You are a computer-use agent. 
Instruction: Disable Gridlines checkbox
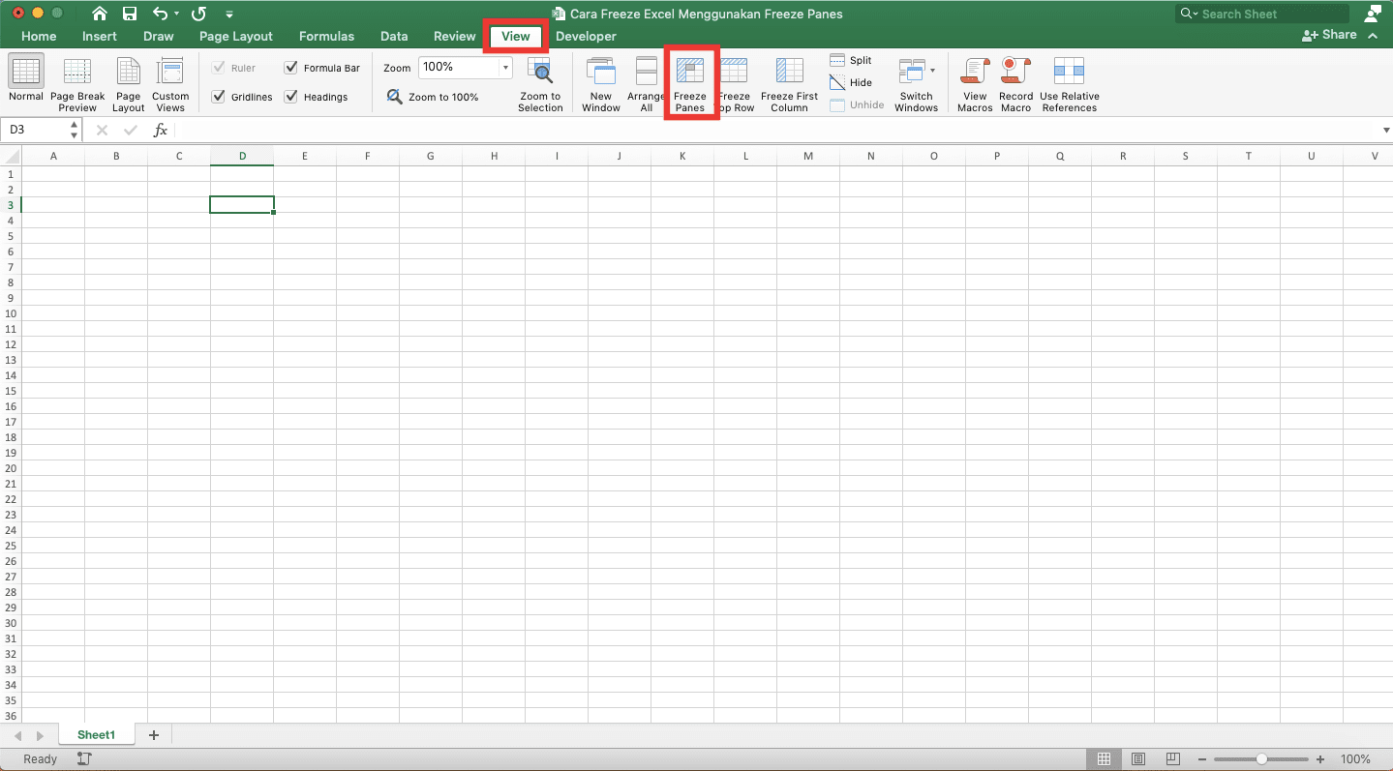coord(218,97)
